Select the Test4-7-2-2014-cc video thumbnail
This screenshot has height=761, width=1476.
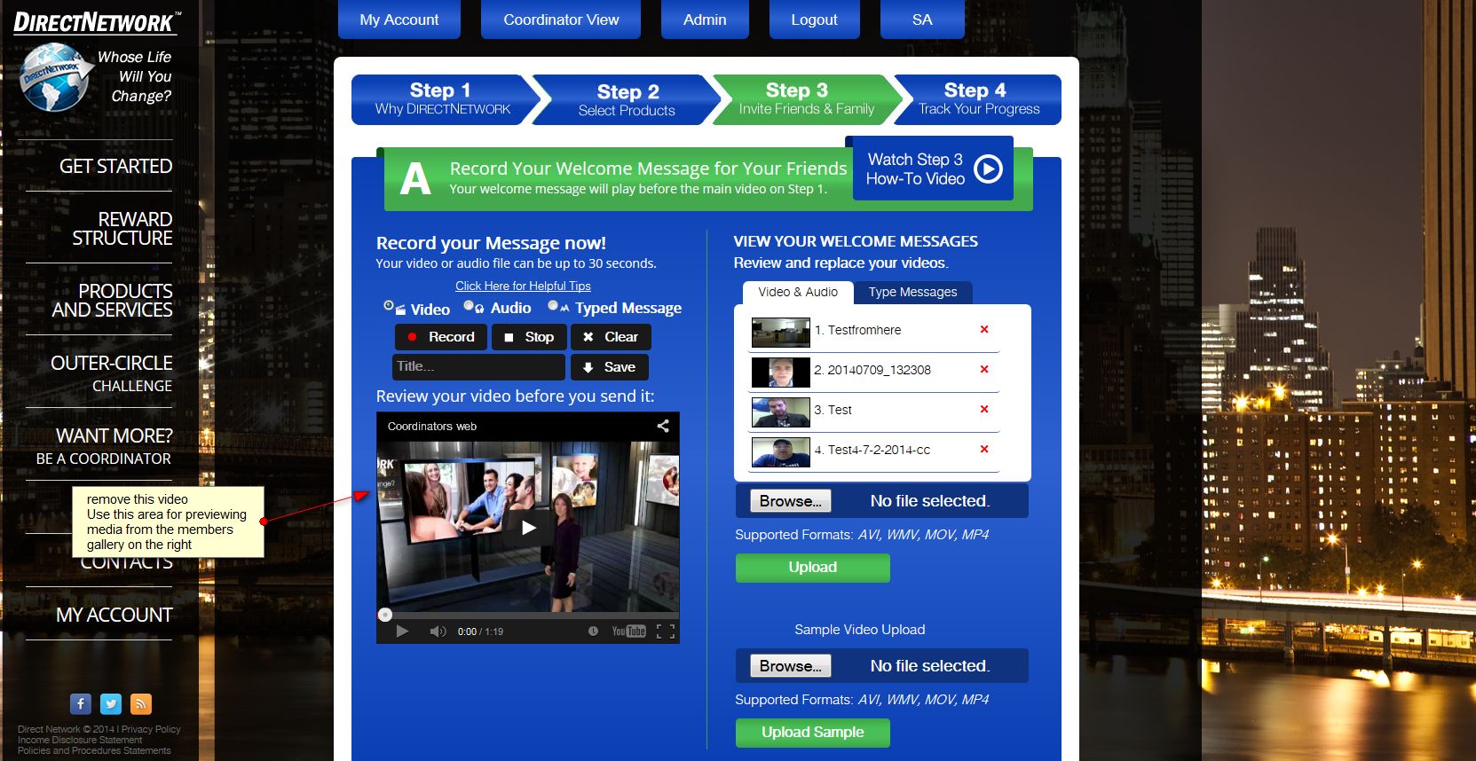coord(781,452)
